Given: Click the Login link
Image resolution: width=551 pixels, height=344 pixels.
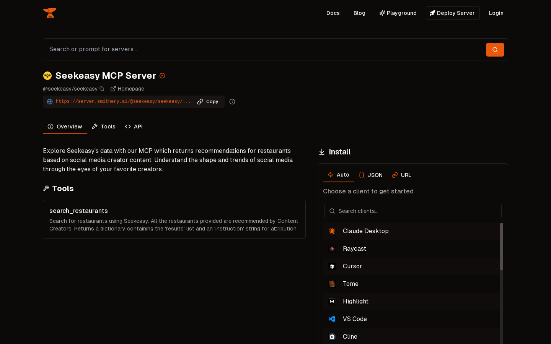Looking at the screenshot, I should coord(496,13).
